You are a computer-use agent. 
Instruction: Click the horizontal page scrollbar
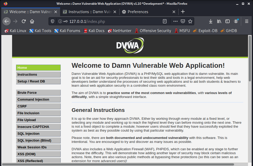pyautogui.click(x=118, y=164)
